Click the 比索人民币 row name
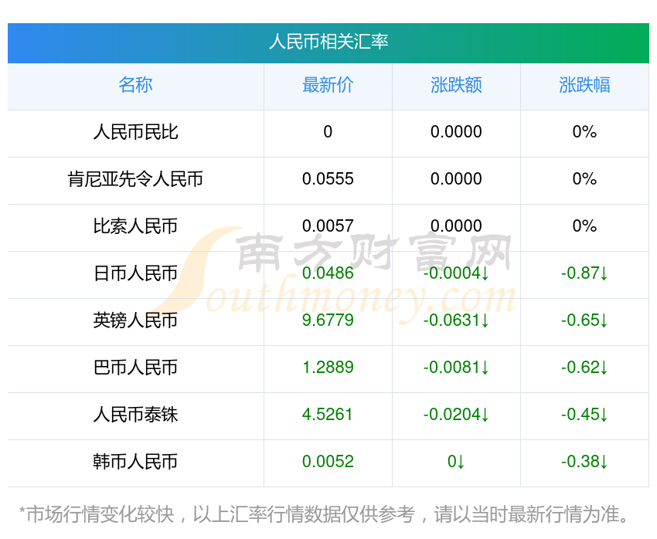This screenshot has width=657, height=539. point(135,226)
